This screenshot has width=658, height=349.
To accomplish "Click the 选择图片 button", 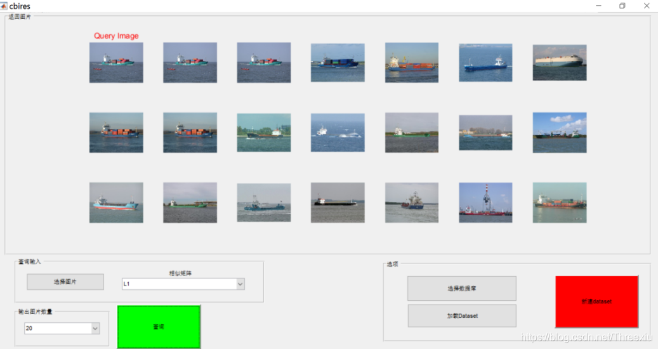I will point(65,282).
